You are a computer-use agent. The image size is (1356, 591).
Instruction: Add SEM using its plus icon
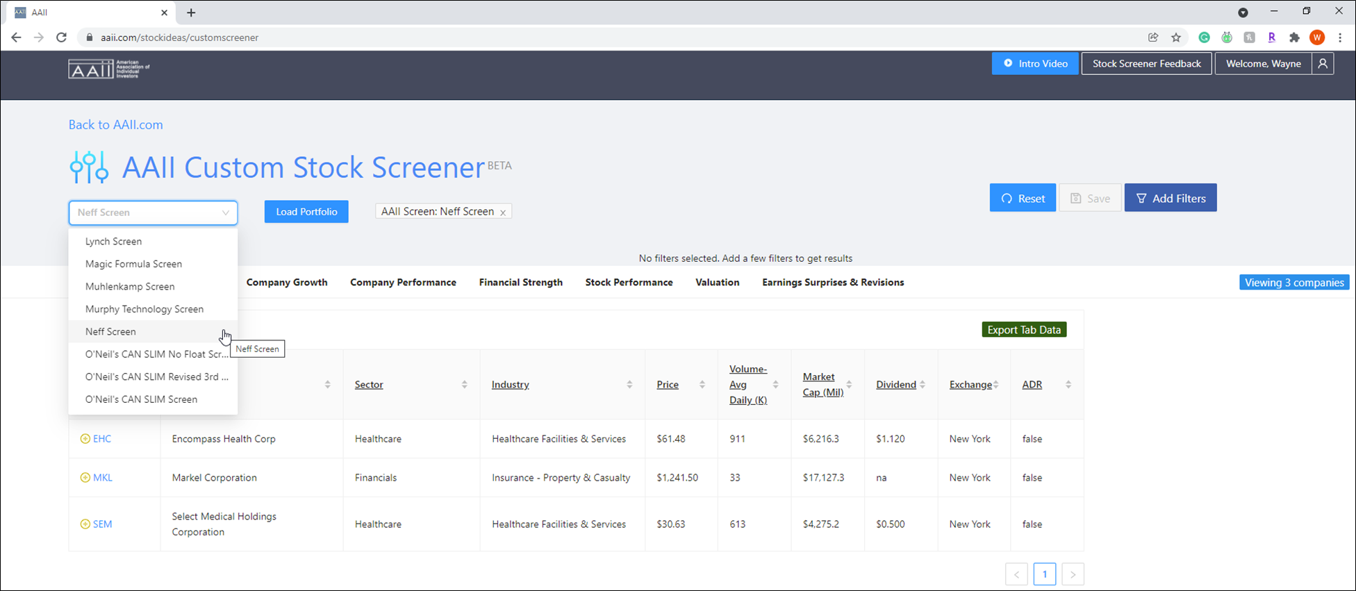click(x=85, y=524)
